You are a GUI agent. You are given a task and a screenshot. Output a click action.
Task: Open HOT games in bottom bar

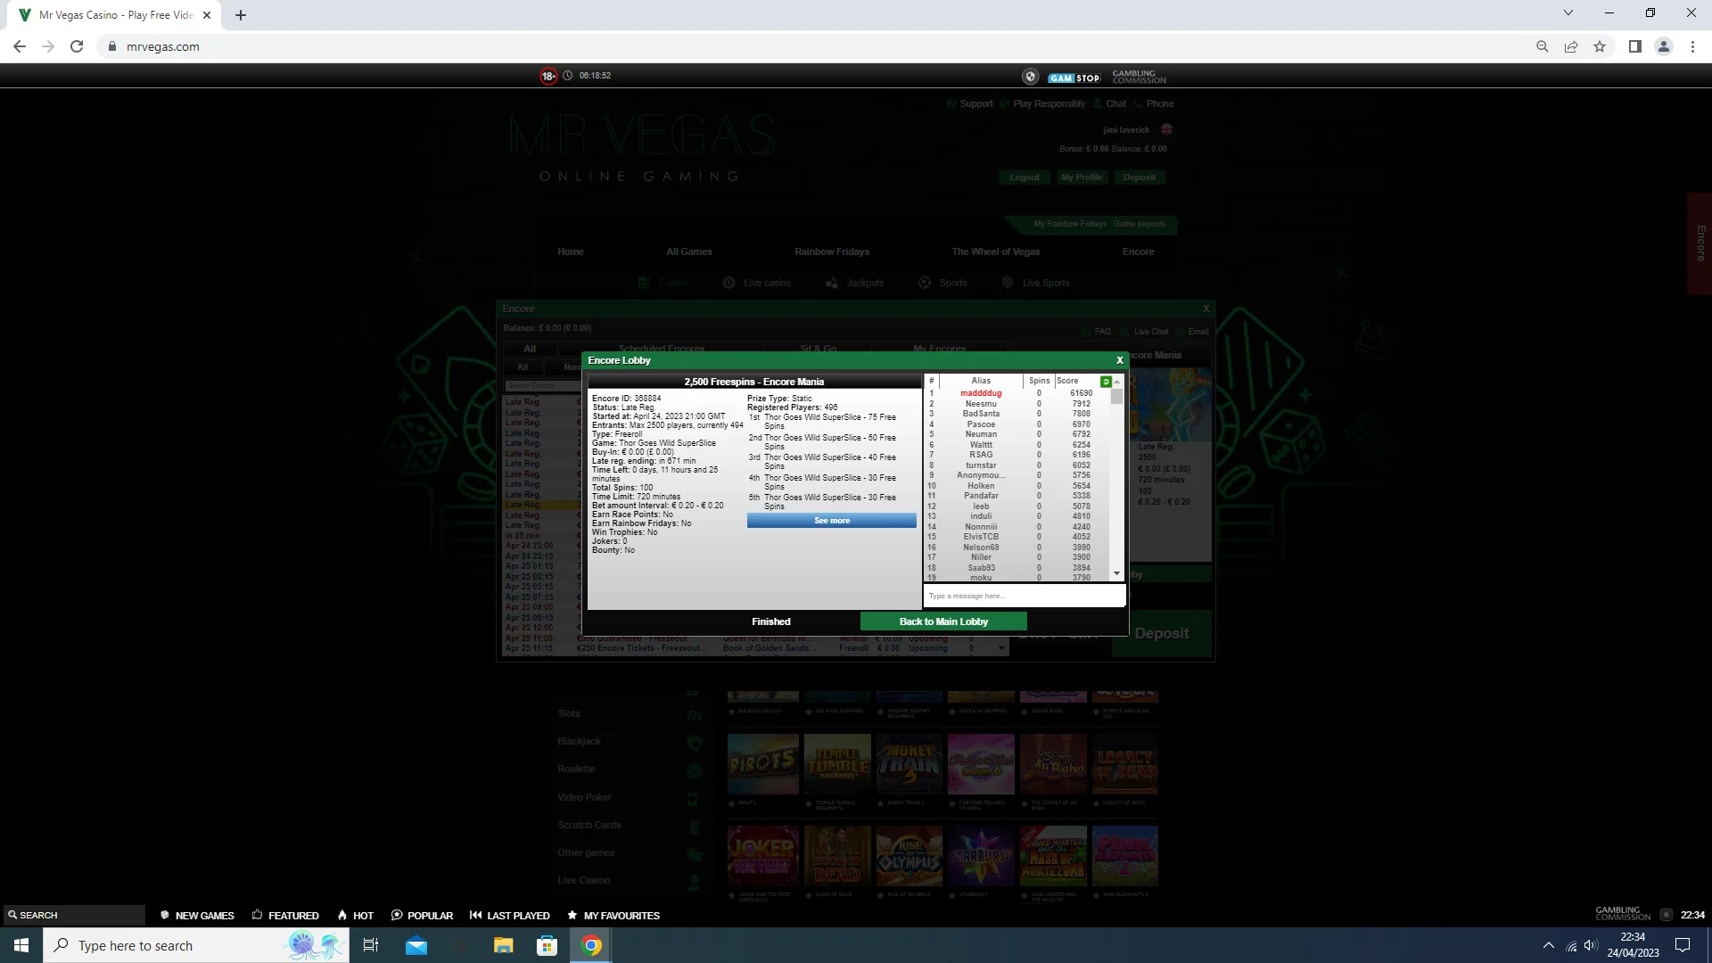point(355,915)
